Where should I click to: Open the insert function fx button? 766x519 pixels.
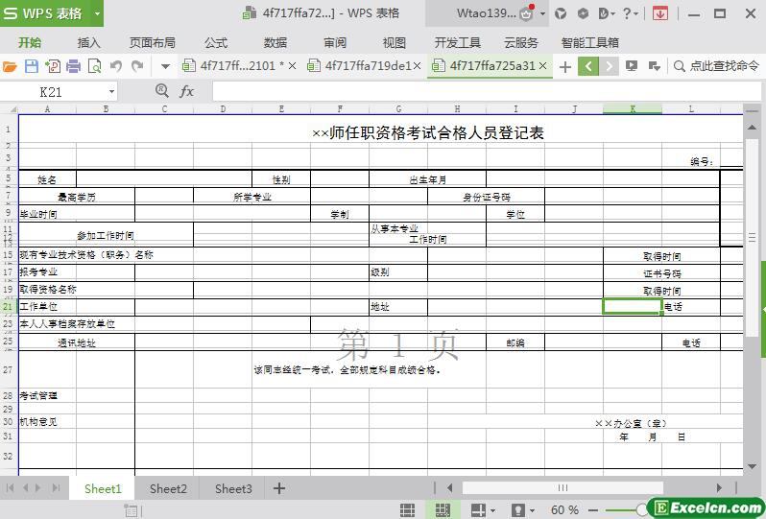[186, 91]
